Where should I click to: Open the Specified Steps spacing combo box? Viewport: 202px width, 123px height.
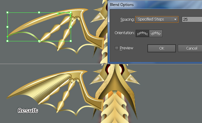[x=157, y=19]
